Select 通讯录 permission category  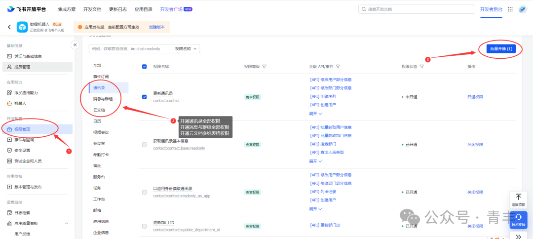click(109, 88)
